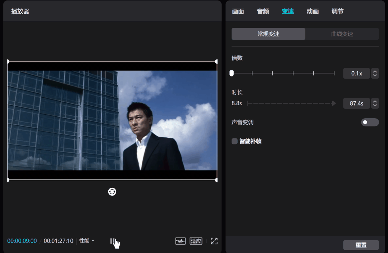388x253 pixels.
Task: Open the 性能 quality dropdown
Action: tap(87, 241)
